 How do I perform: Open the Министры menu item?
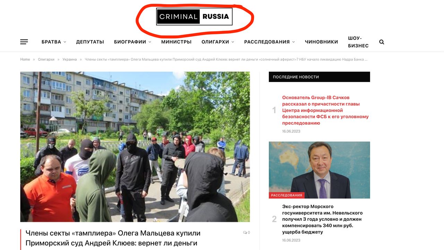point(176,42)
